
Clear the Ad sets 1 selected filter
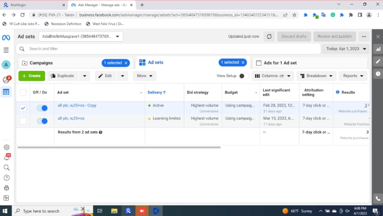(243, 63)
